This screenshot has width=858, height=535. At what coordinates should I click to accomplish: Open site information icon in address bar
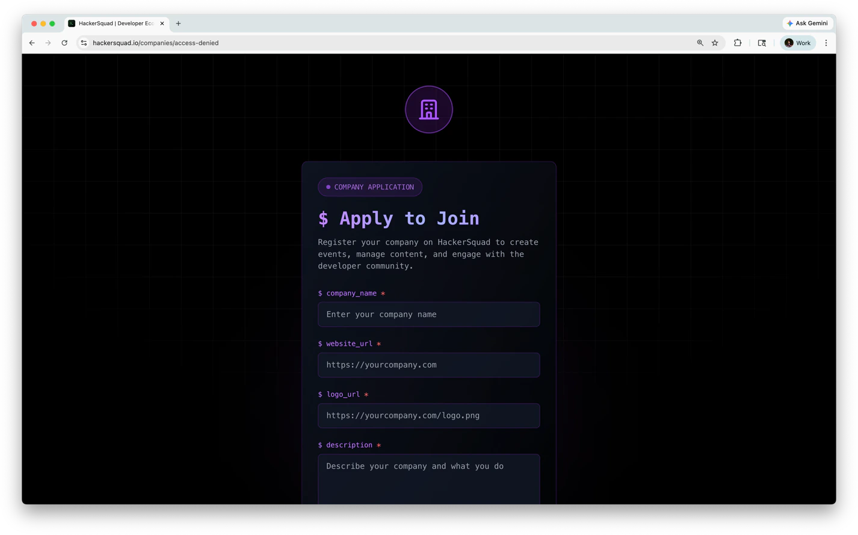[x=84, y=43]
